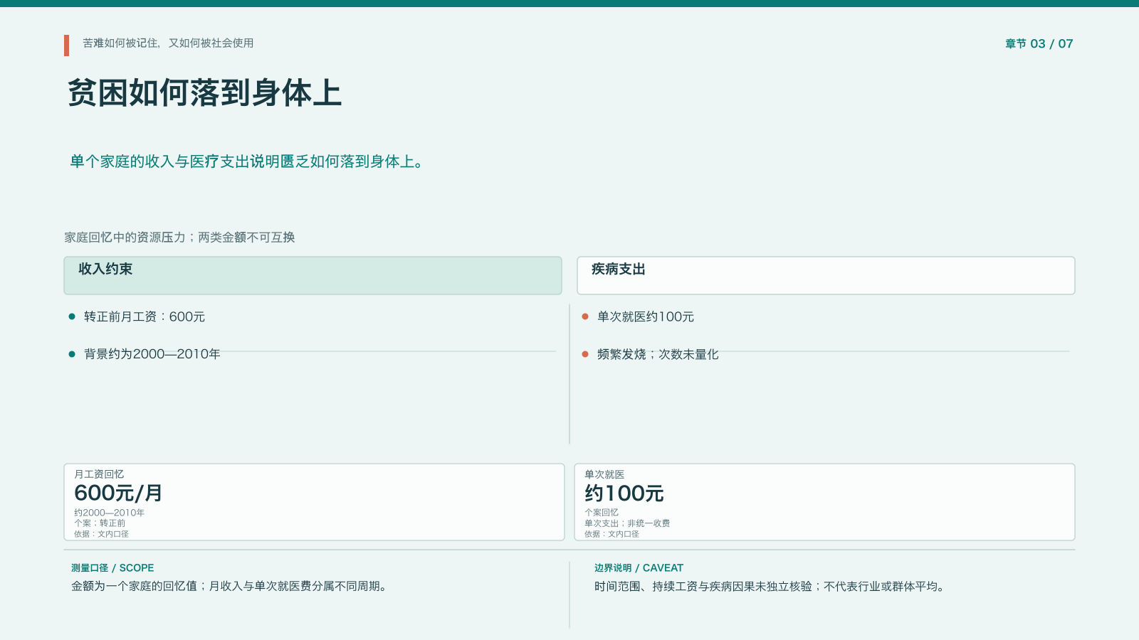This screenshot has height=640, width=1139.
Task: Click the note 个案回忆
Action: [602, 513]
